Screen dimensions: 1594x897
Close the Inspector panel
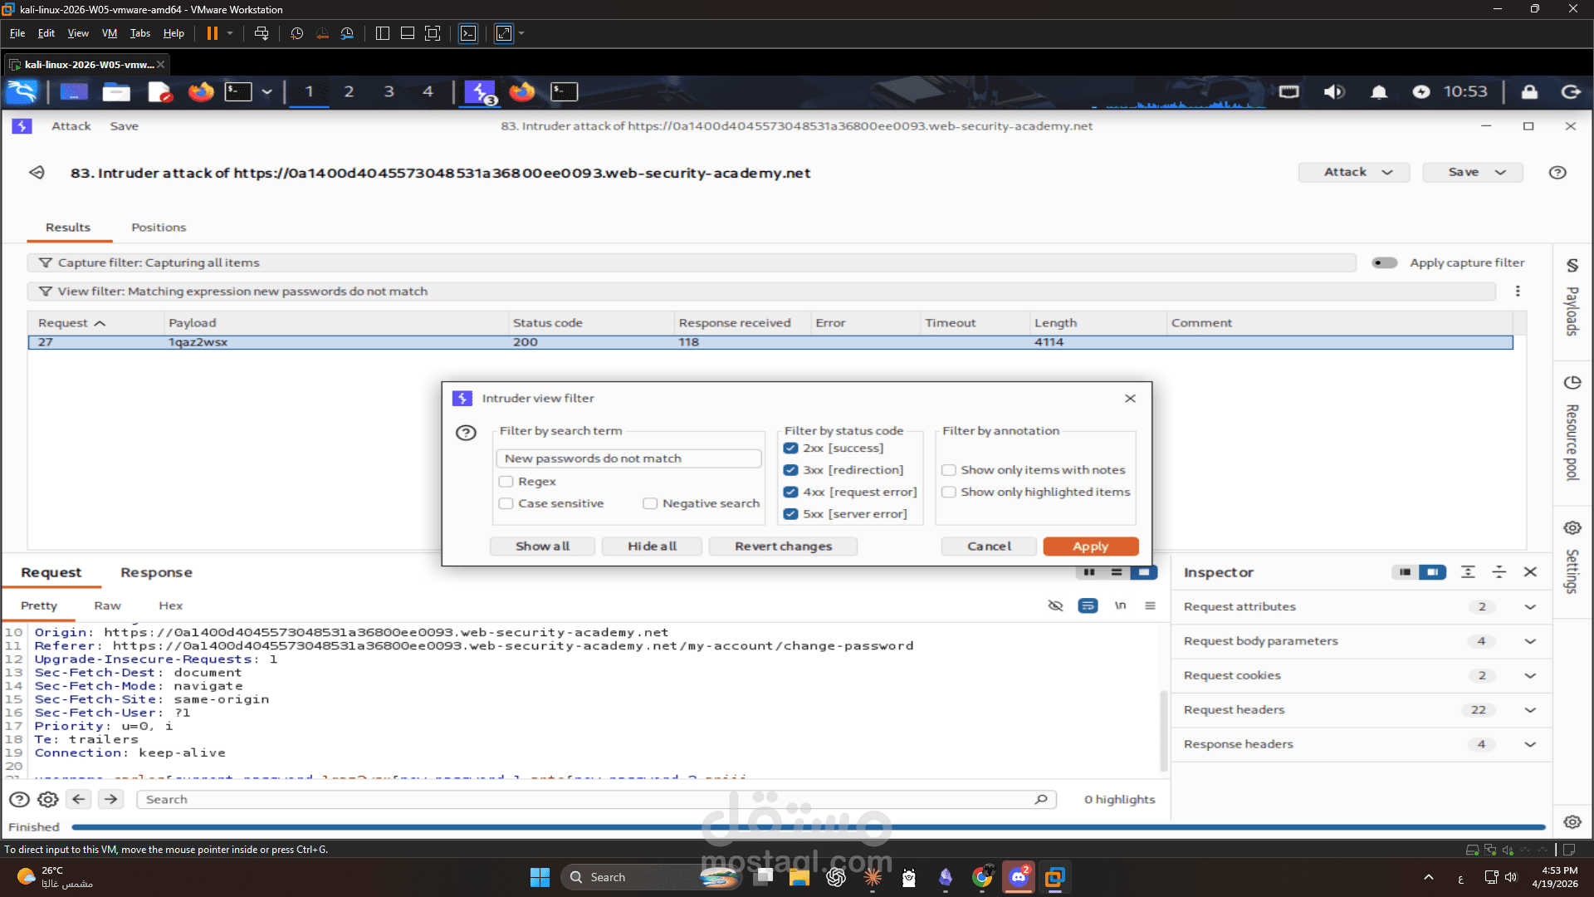click(x=1530, y=572)
